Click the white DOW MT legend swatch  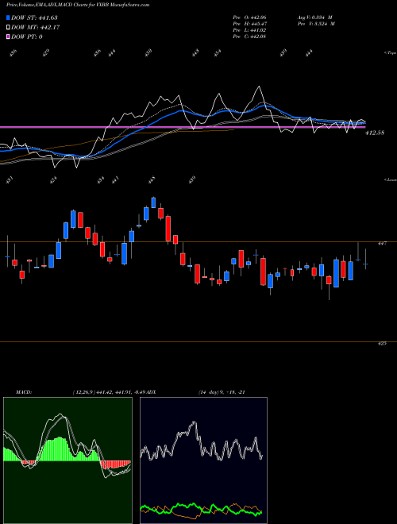(x=8, y=28)
